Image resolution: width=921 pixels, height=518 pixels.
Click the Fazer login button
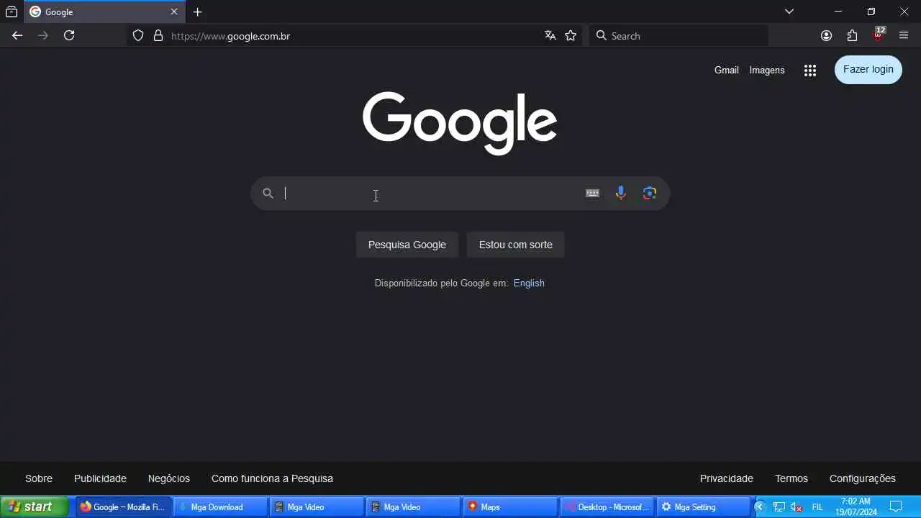pyautogui.click(x=868, y=70)
